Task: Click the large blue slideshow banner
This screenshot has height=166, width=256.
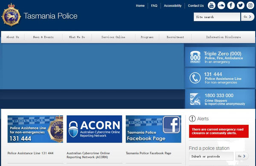Action: (x=92, y=66)
